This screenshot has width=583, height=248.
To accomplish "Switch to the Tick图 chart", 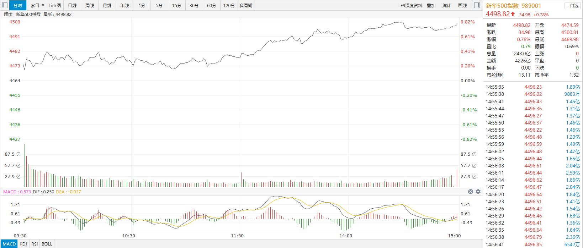I will click(x=55, y=5).
